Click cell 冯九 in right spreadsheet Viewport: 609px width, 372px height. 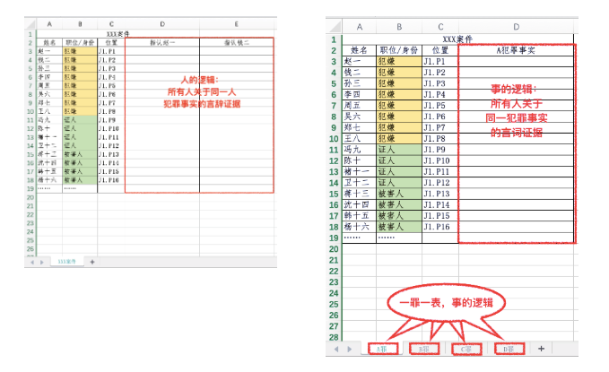tap(360, 150)
